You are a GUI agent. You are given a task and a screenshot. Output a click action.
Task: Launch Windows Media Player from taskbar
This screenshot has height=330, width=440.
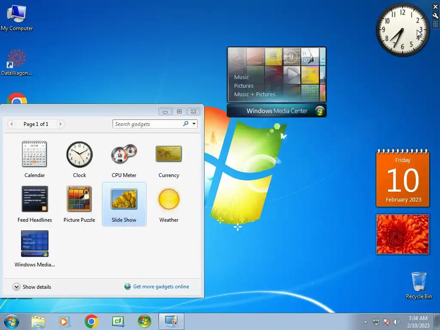(64, 321)
